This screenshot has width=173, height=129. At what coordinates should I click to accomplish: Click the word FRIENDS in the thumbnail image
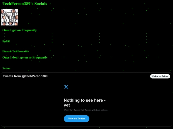tap(10, 20)
